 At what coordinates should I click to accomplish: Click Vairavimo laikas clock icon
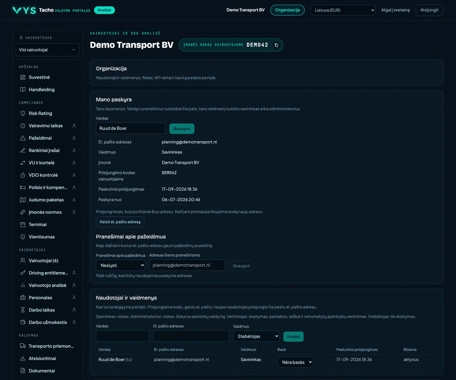23,126
